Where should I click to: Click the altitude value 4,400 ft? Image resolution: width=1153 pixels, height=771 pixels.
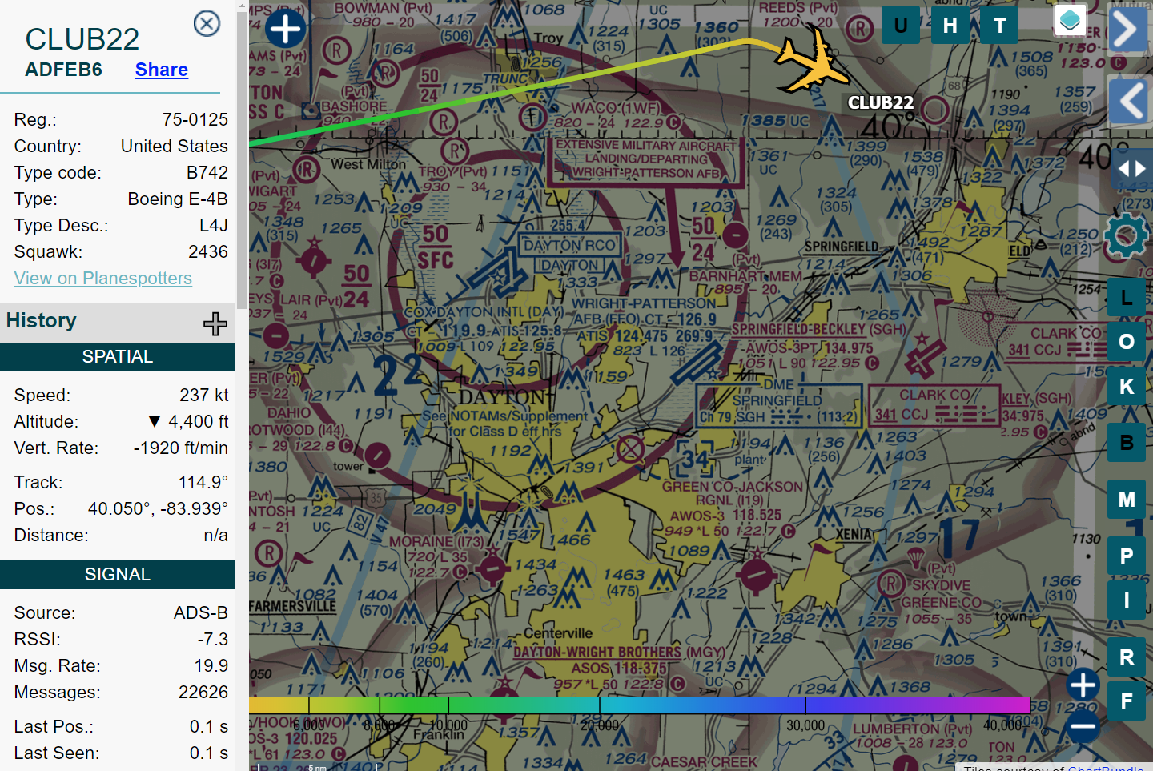pyautogui.click(x=198, y=421)
